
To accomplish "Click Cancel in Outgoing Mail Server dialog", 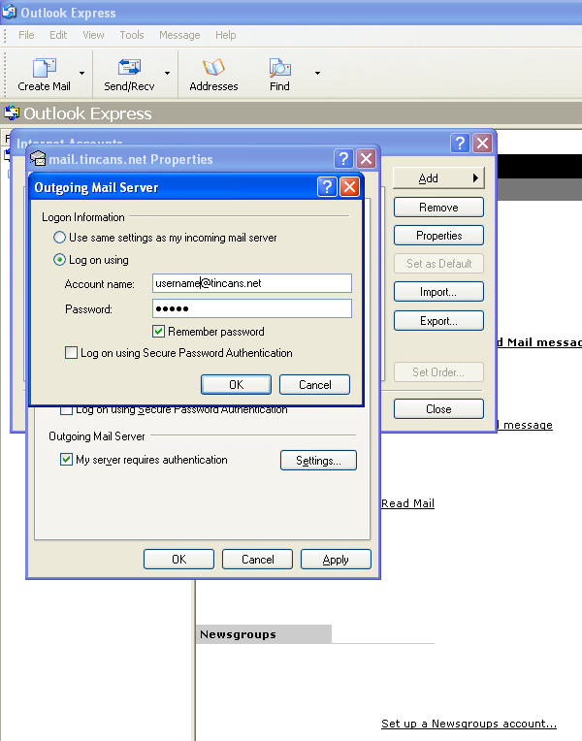I will (315, 385).
